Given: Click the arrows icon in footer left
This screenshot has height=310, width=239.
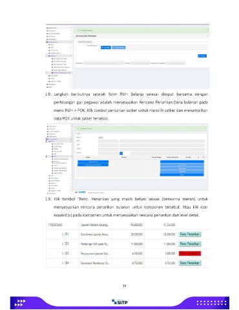Looking at the screenshot, I should (20, 303).
